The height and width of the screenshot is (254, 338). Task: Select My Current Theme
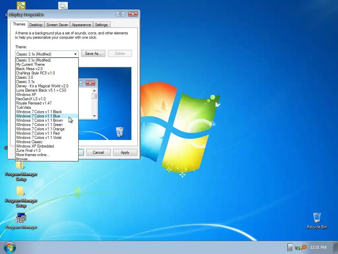[47, 64]
